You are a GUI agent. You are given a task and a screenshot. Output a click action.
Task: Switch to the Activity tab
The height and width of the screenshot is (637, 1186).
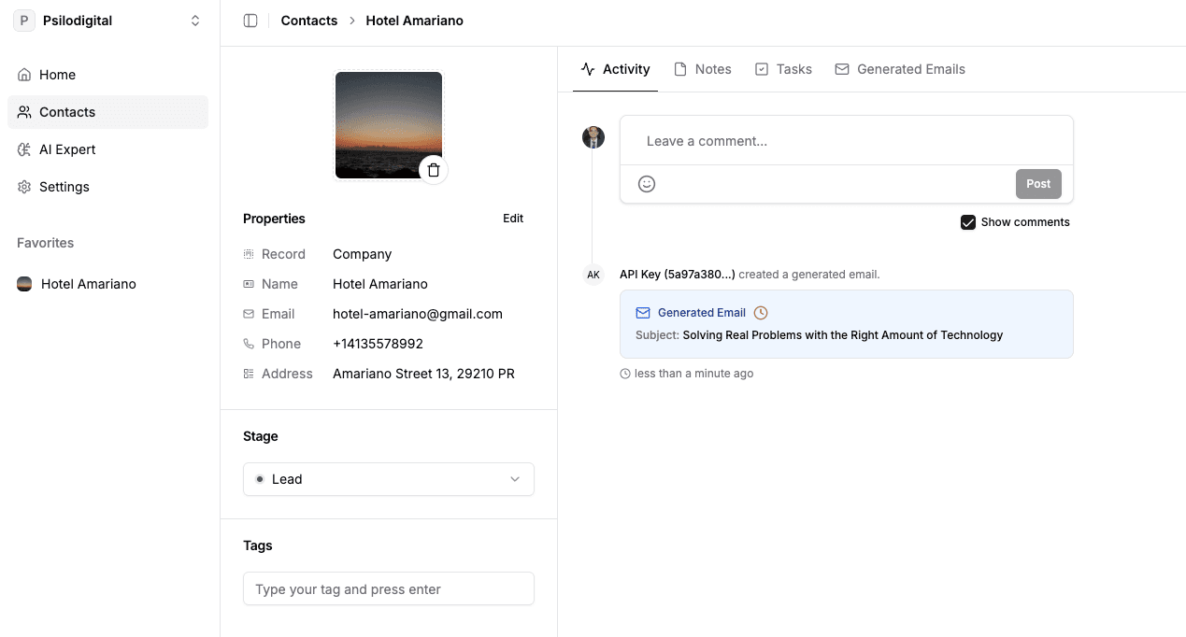(x=615, y=69)
